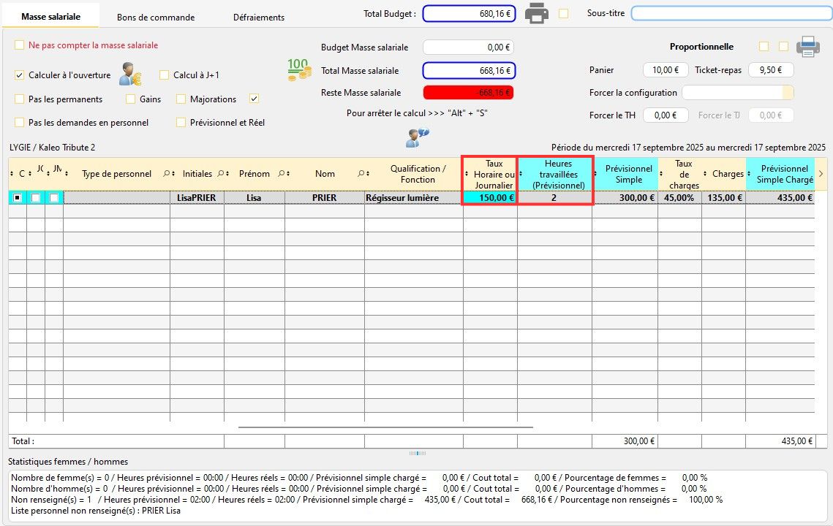
Task: Uncheck 'Calculer à l'ouverture' checkbox
Action: [20, 75]
